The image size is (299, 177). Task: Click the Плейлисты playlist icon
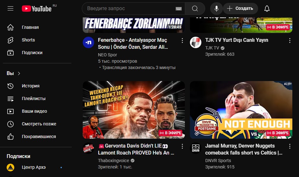coord(10,99)
